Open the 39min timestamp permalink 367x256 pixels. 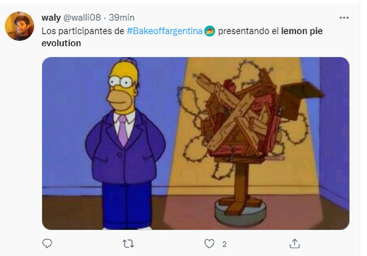coord(121,18)
